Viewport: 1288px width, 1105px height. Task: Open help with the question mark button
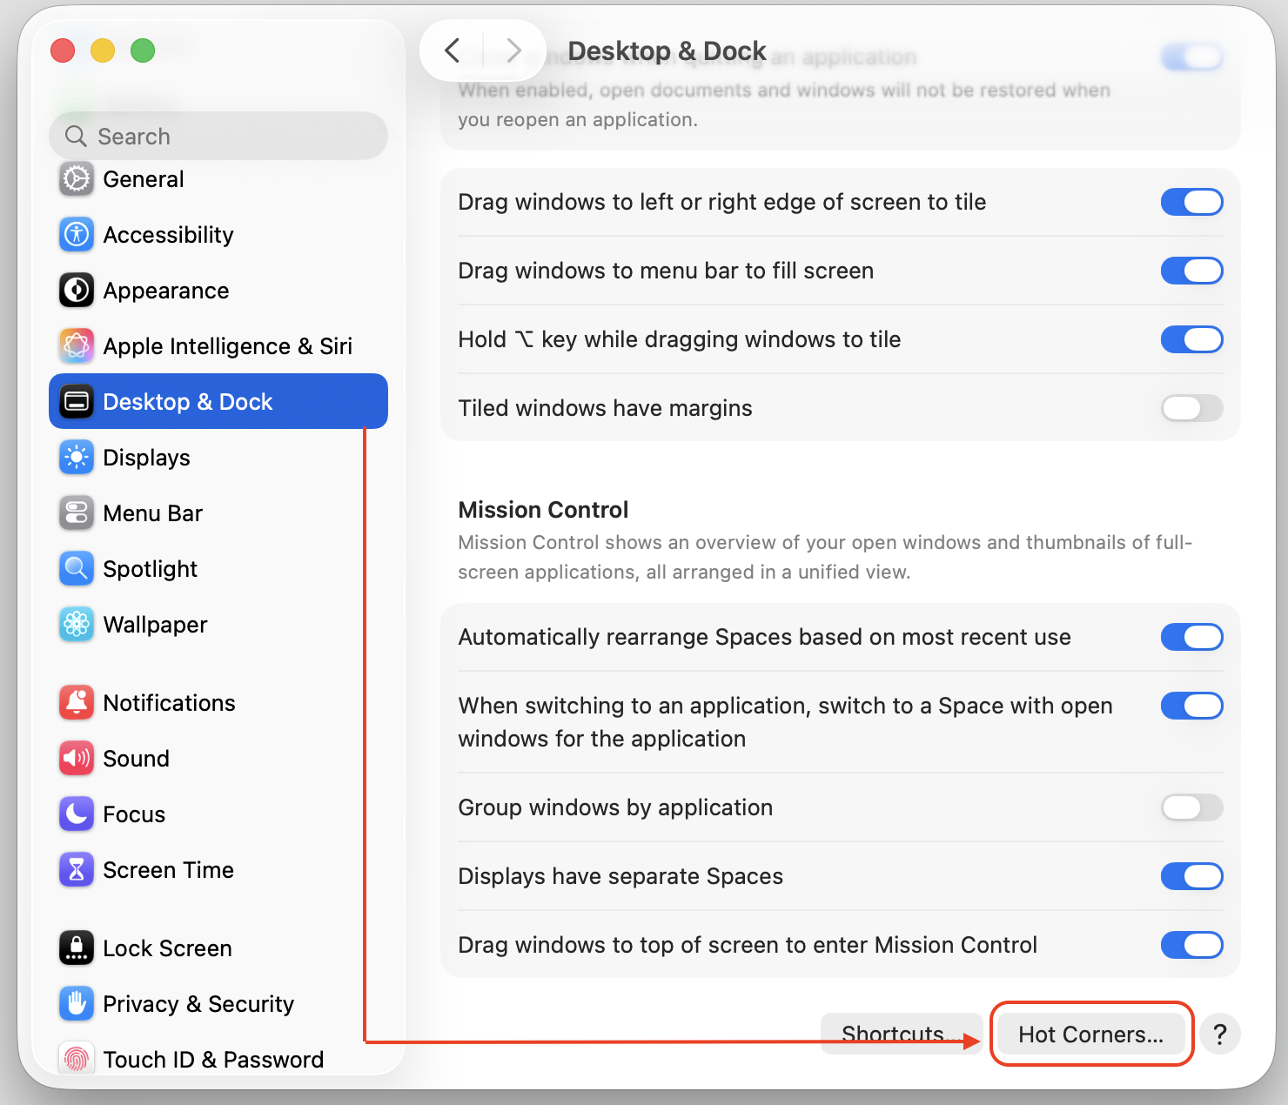click(1220, 1035)
